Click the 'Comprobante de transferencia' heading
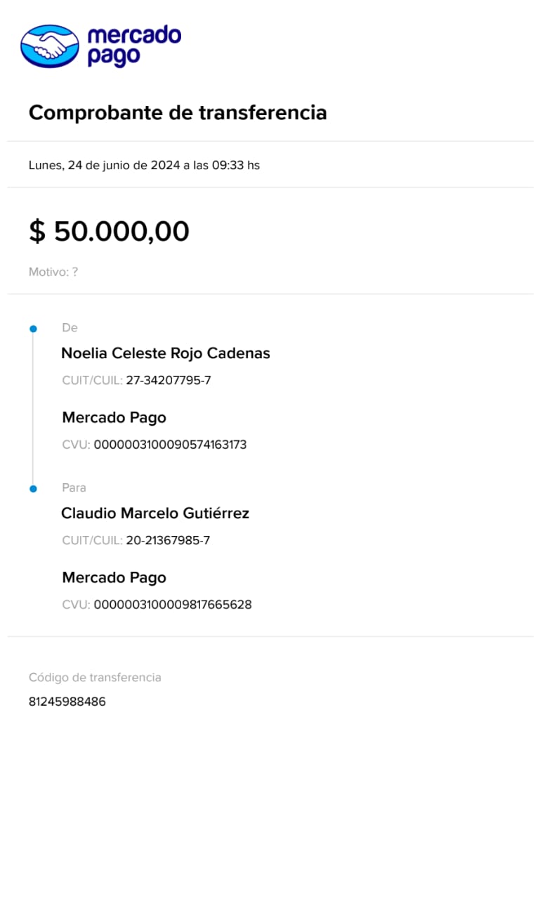This screenshot has height=899, width=540. click(x=178, y=112)
